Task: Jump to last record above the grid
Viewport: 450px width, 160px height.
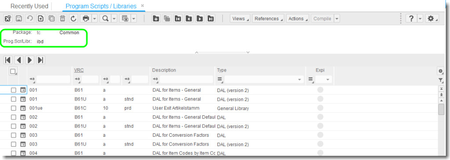Action: pos(40,60)
